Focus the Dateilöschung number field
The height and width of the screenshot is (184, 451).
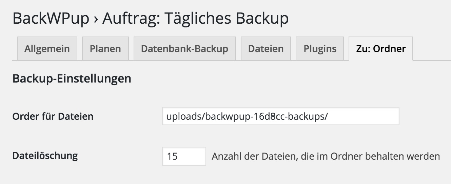[190, 156]
